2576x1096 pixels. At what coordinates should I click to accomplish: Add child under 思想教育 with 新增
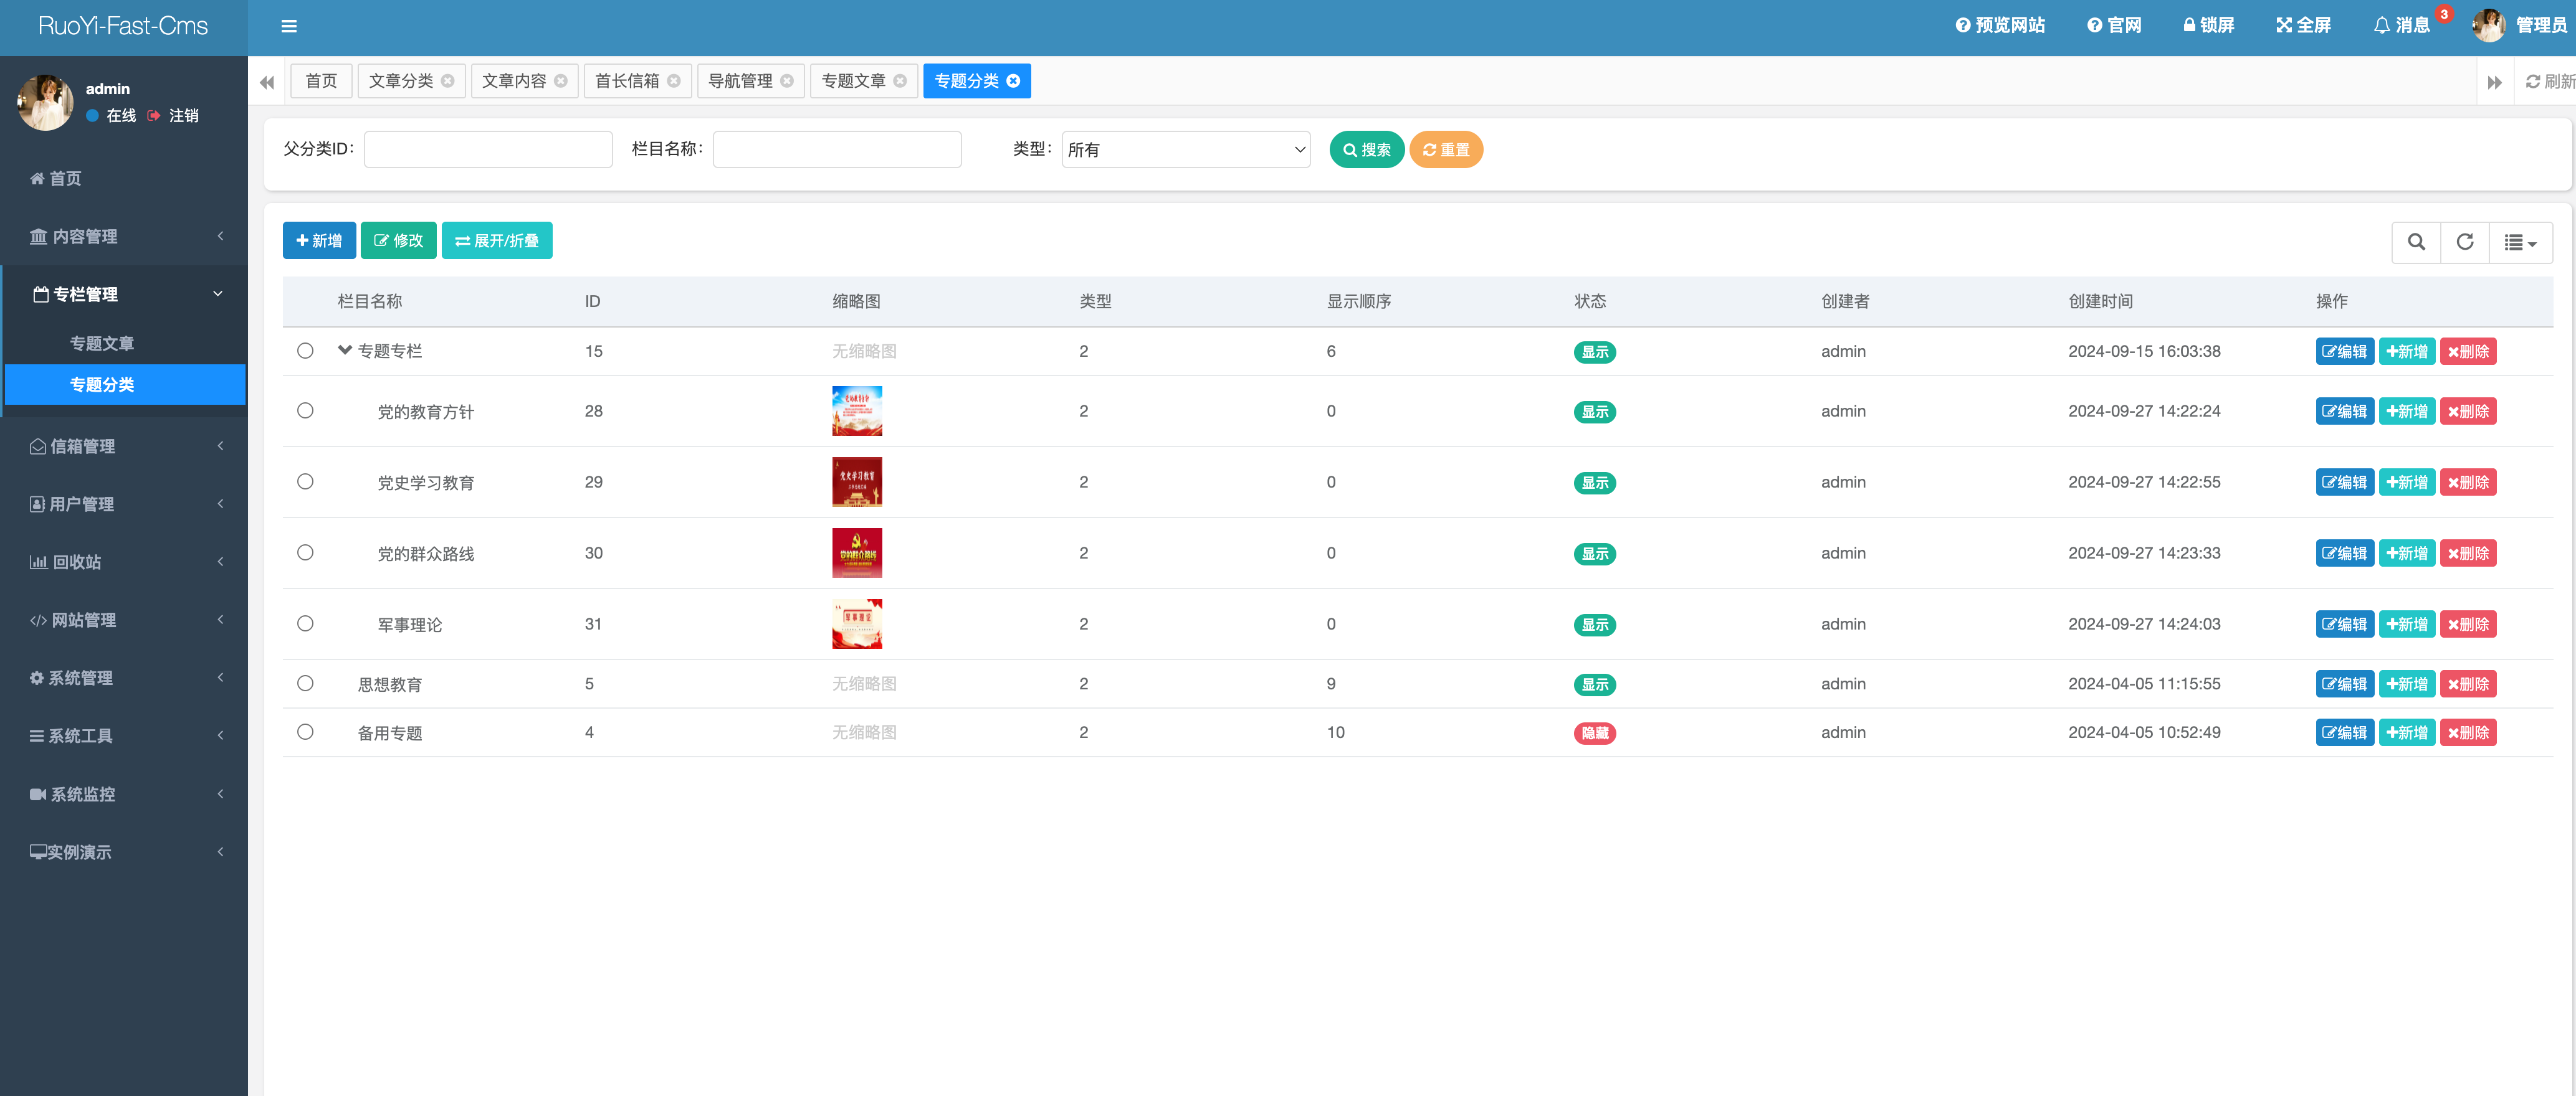coord(2406,684)
